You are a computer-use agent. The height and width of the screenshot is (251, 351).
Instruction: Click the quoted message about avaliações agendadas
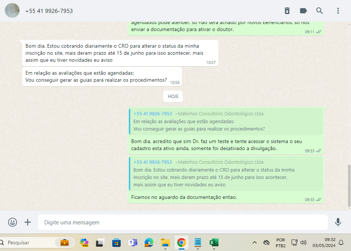226,122
